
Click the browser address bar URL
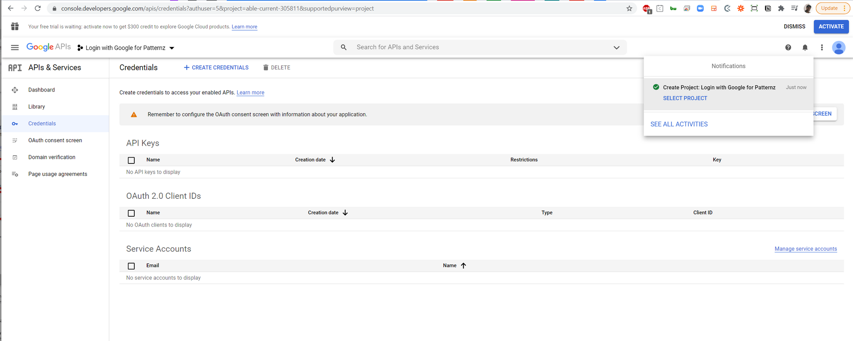[218, 9]
